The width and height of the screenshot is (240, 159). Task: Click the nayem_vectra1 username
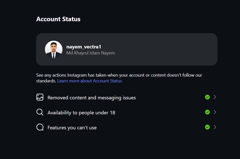pyautogui.click(x=84, y=47)
